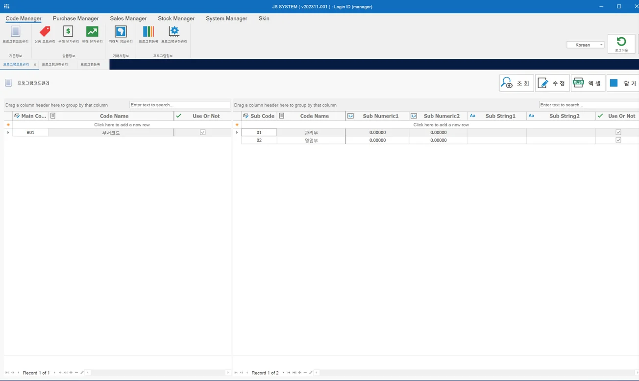Image resolution: width=639 pixels, height=381 pixels.
Task: Delete record via right navigator minus
Action: [x=305, y=373]
